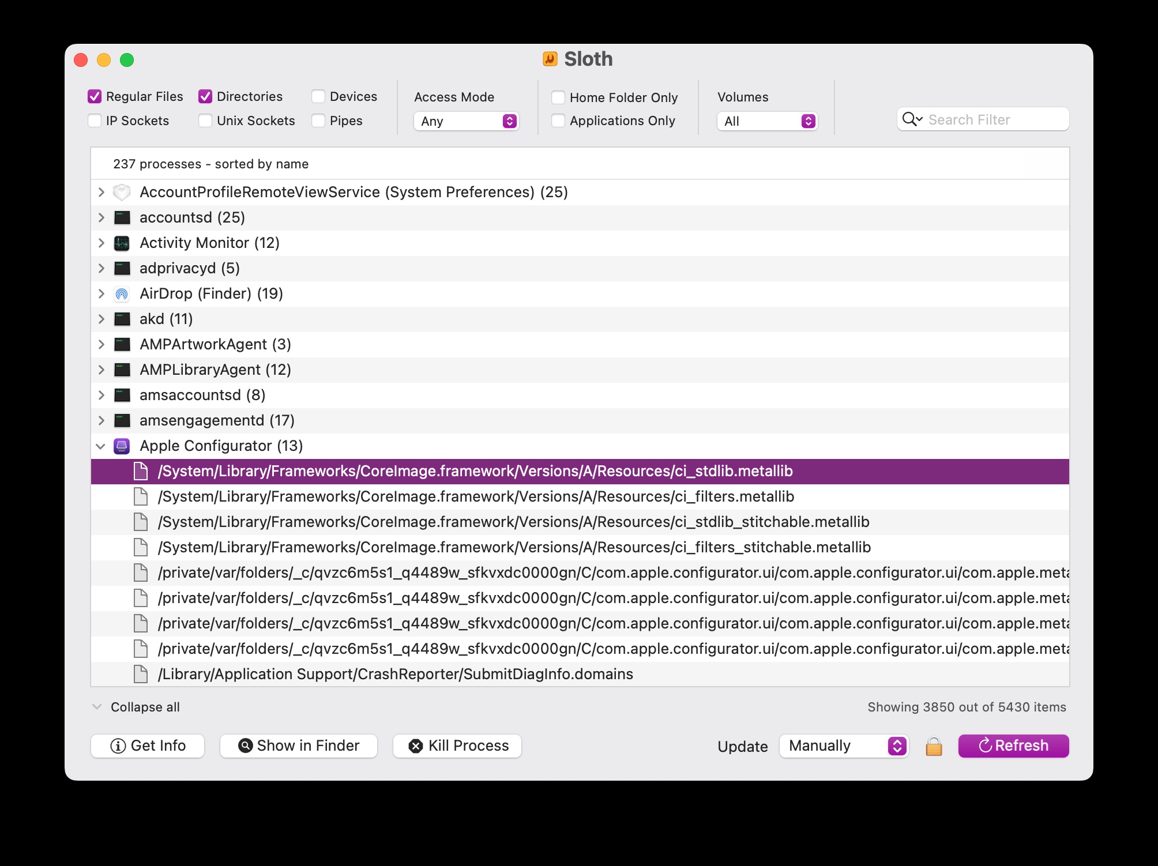Expand the akd row
The image size is (1158, 866).
101,319
